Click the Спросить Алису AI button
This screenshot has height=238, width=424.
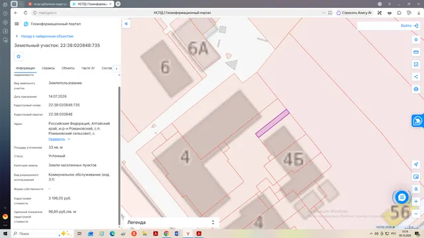(354, 13)
